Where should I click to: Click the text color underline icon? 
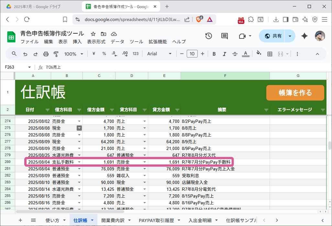245,54
